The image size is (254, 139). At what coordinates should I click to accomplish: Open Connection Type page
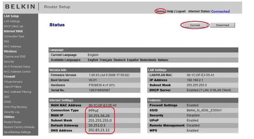[x=14, y=36]
